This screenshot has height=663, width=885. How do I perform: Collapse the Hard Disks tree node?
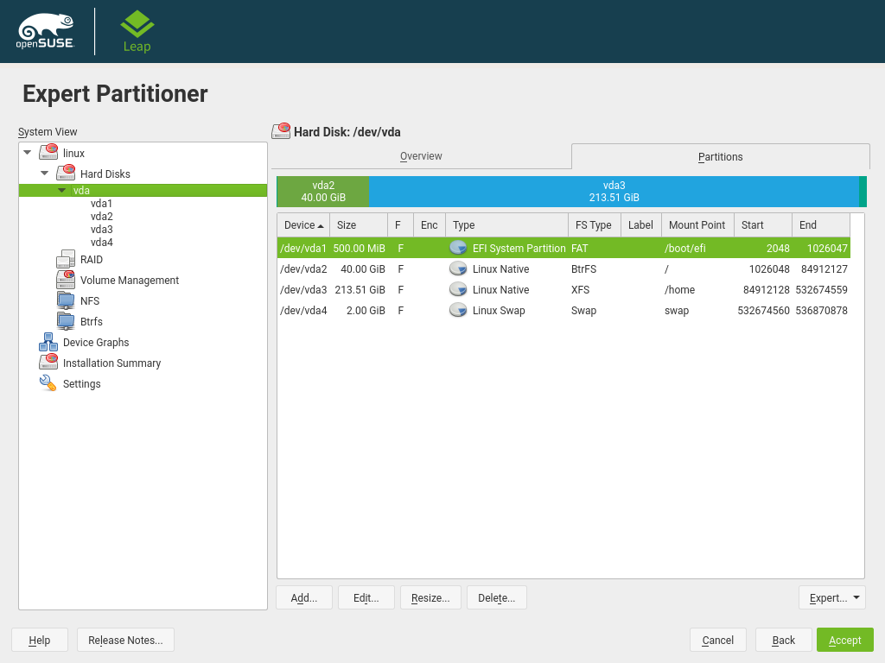[45, 174]
